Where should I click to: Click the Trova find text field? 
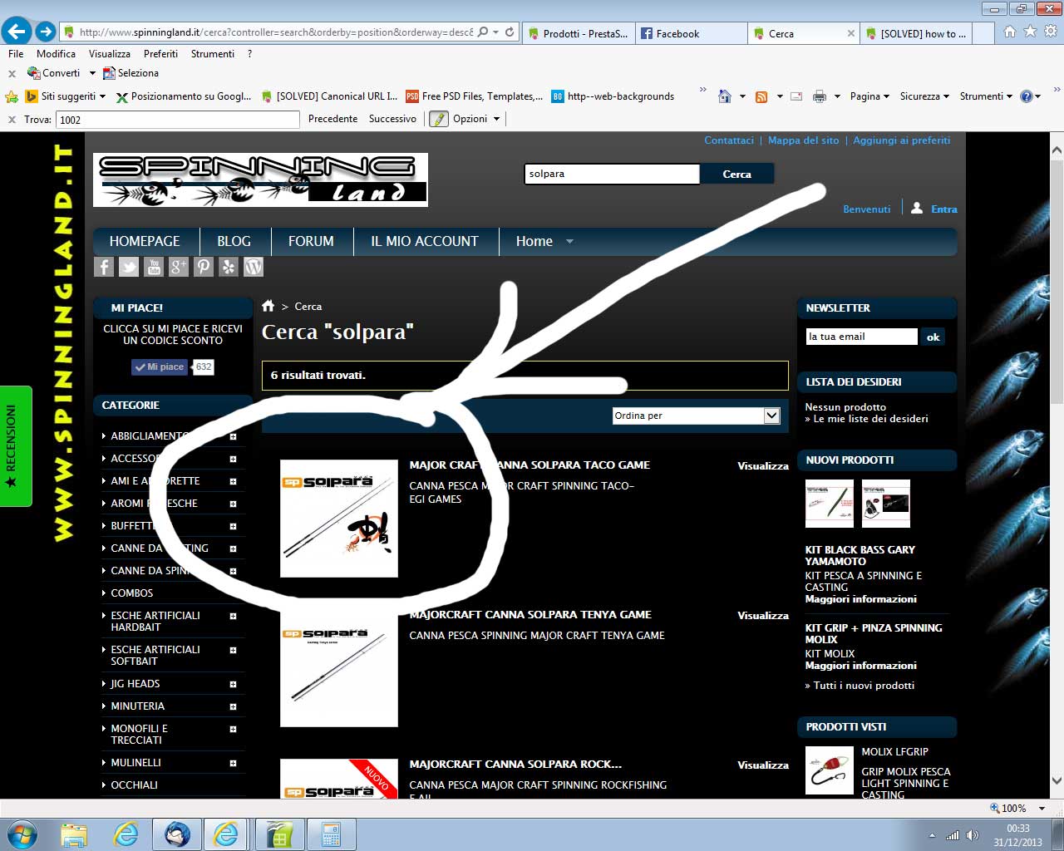(x=177, y=120)
